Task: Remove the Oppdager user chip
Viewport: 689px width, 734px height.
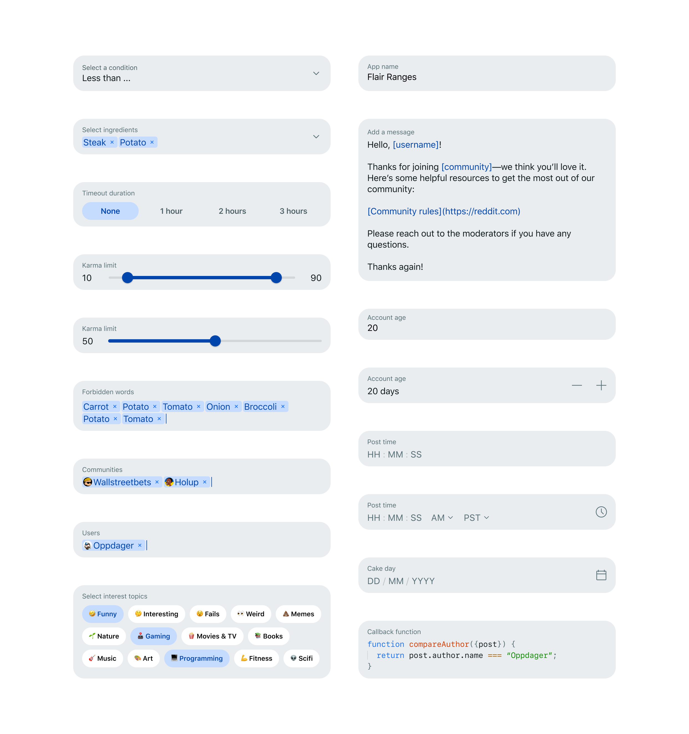Action: (x=140, y=545)
